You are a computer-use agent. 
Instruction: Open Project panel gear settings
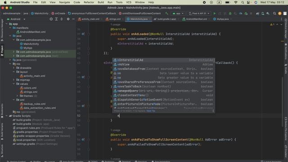[x=68, y=19]
